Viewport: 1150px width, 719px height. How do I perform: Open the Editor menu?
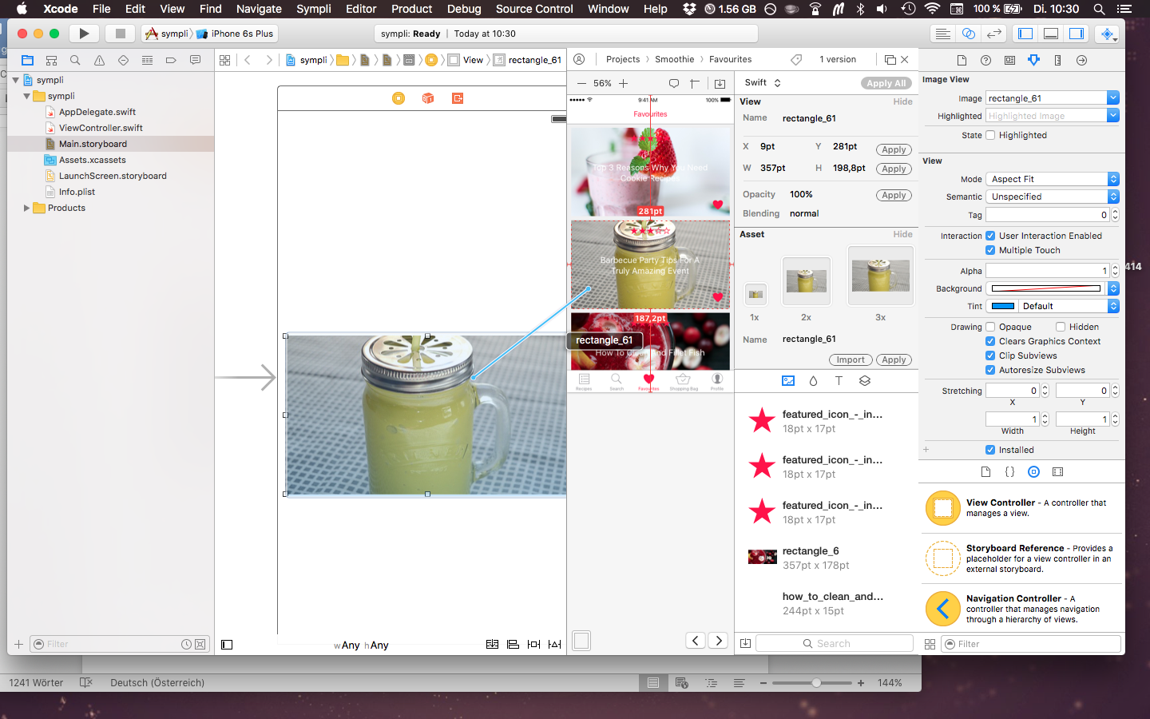pyautogui.click(x=361, y=9)
